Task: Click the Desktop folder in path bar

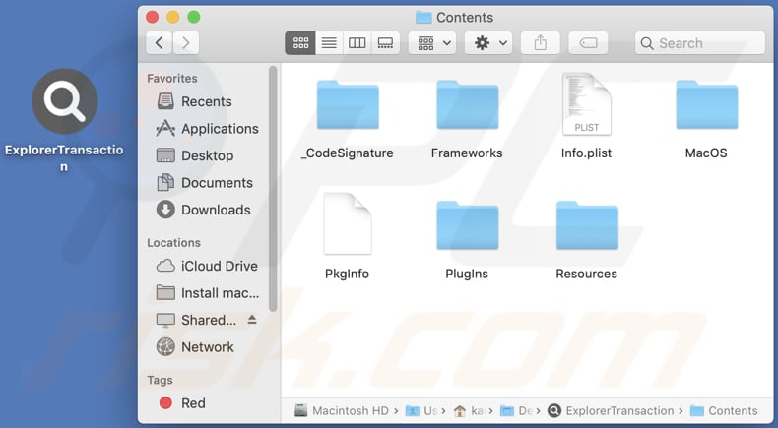Action: (x=516, y=410)
